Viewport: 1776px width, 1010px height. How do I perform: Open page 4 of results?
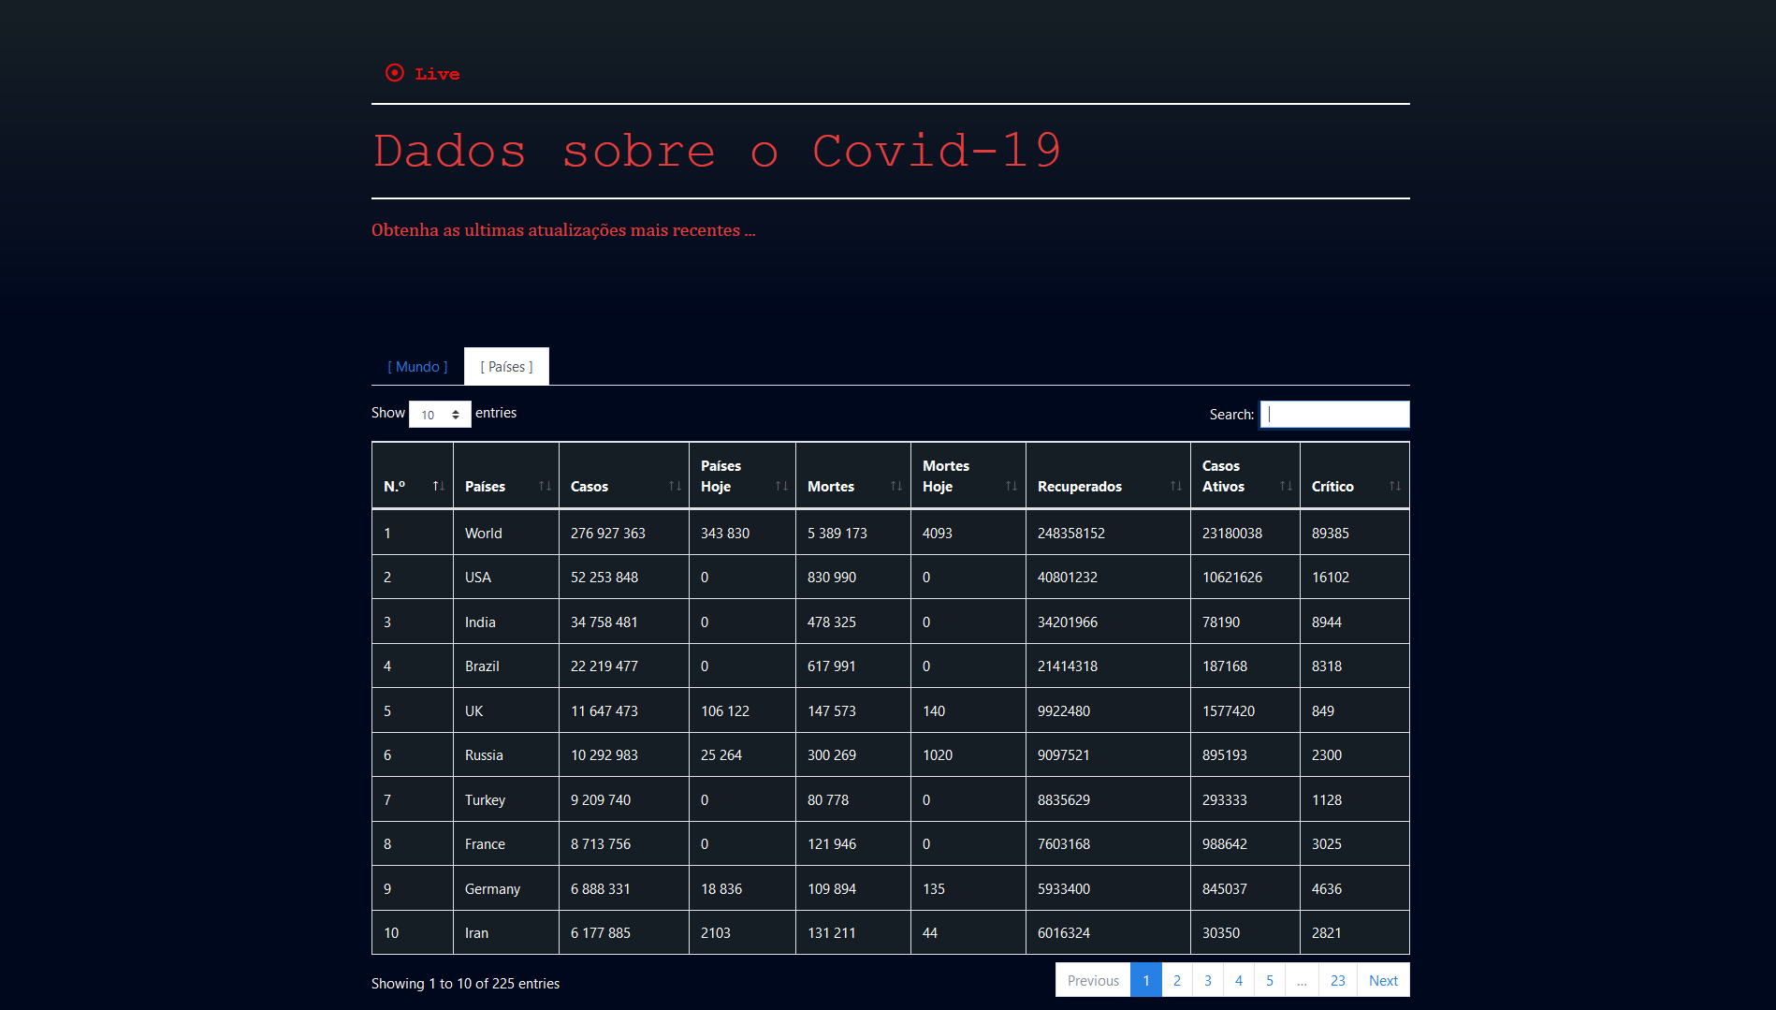pos(1238,980)
